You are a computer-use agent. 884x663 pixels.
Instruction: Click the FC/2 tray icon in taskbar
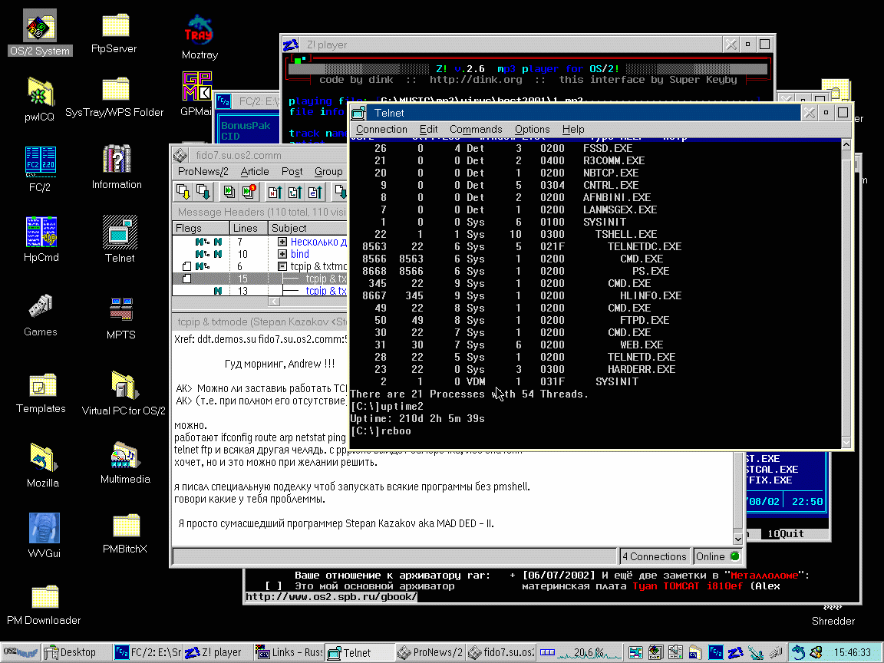click(x=715, y=652)
